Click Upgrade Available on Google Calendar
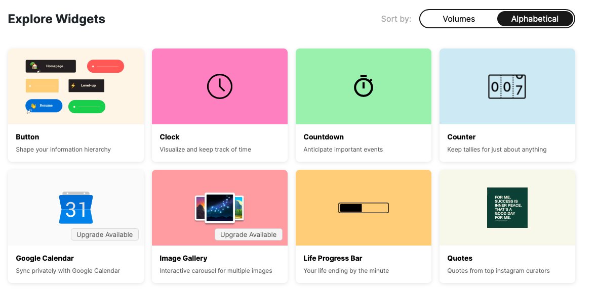This screenshot has width=598, height=289. click(105, 234)
